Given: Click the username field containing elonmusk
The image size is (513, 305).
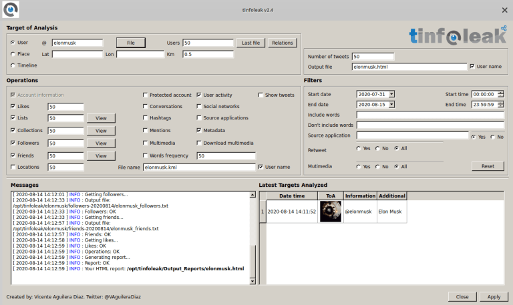Looking at the screenshot, I should [x=77, y=43].
